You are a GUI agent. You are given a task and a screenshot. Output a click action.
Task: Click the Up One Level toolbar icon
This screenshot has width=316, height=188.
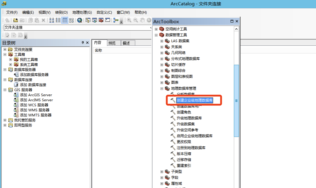7,20
